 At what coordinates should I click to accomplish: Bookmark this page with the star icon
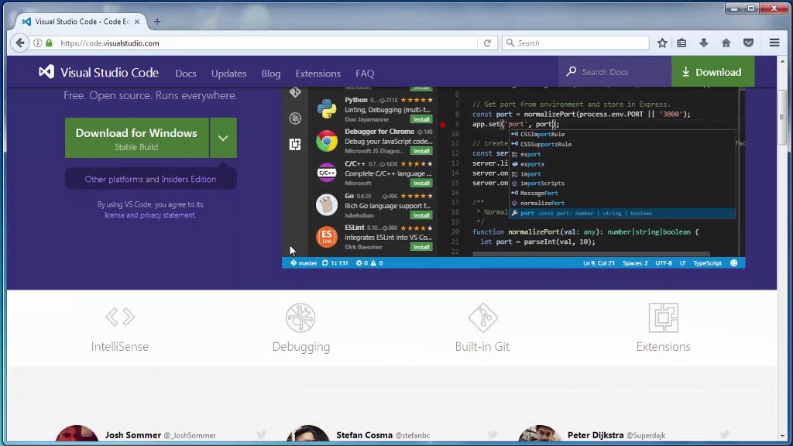pyautogui.click(x=662, y=43)
